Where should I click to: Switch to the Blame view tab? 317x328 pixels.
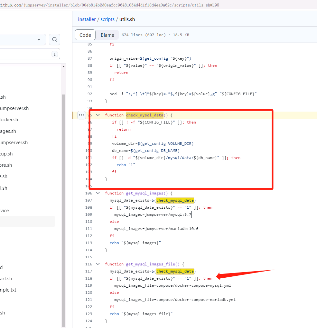[x=107, y=35]
